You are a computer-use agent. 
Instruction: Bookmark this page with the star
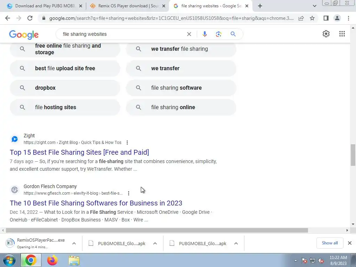pyautogui.click(x=312, y=18)
